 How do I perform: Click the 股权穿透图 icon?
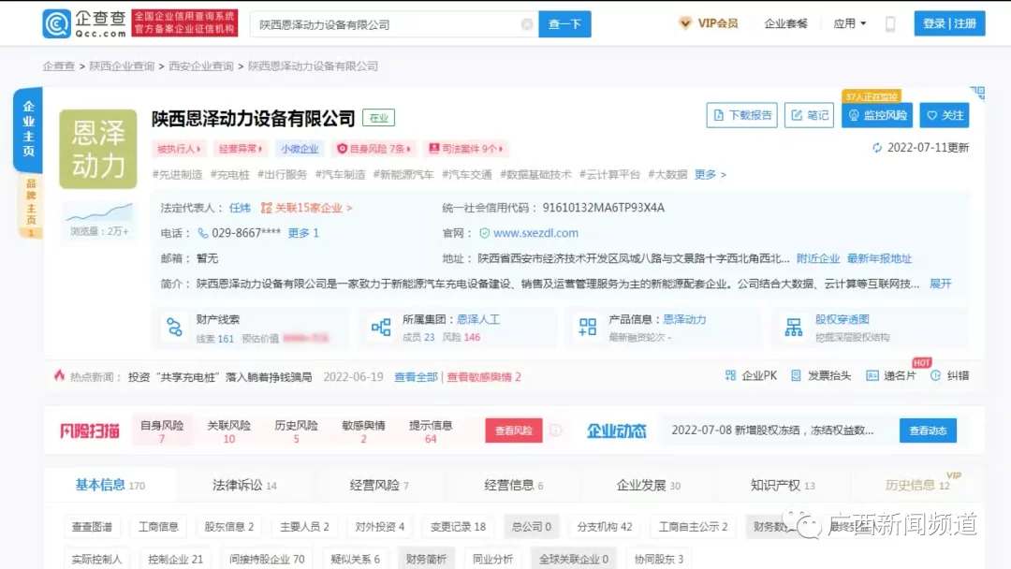click(x=794, y=328)
